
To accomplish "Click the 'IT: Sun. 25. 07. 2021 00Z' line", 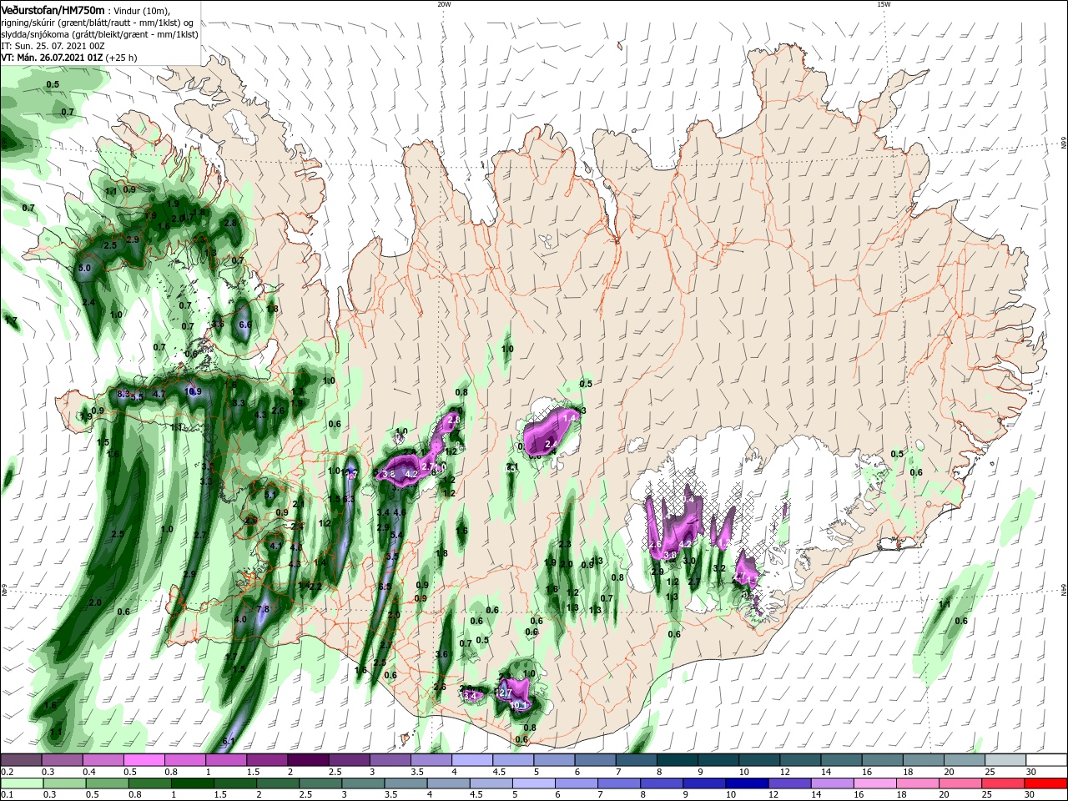I will [x=53, y=46].
